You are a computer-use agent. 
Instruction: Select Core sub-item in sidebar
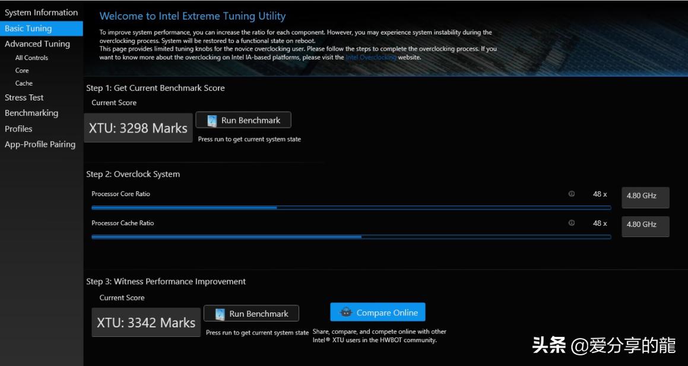coord(22,70)
